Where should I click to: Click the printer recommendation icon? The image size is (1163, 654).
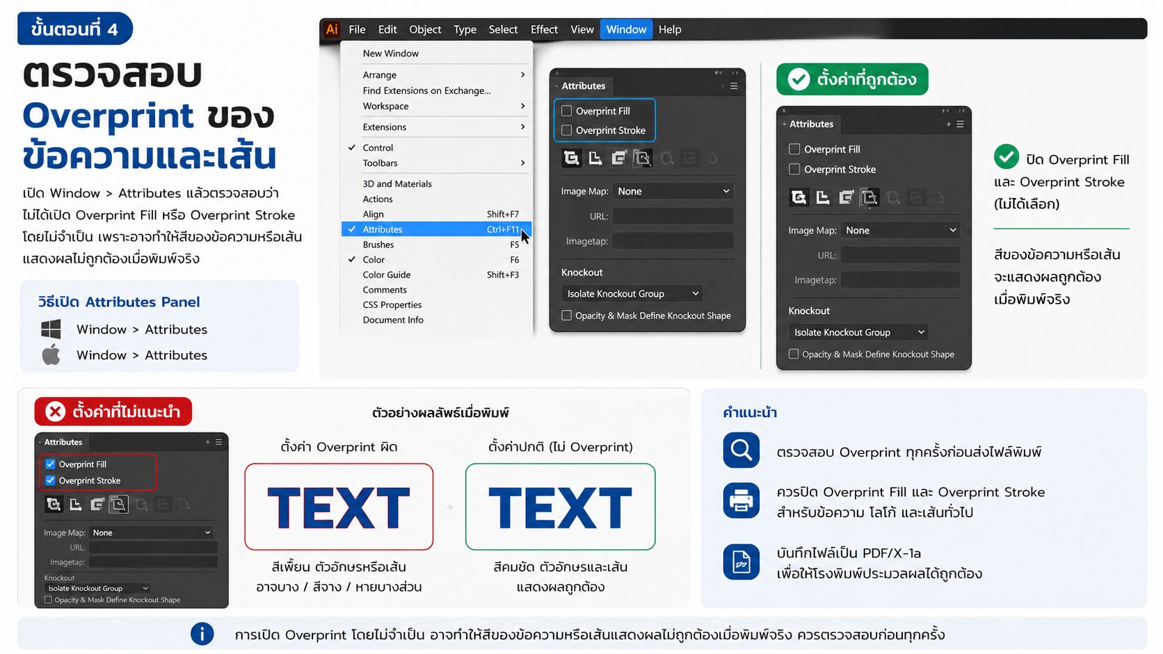741,500
